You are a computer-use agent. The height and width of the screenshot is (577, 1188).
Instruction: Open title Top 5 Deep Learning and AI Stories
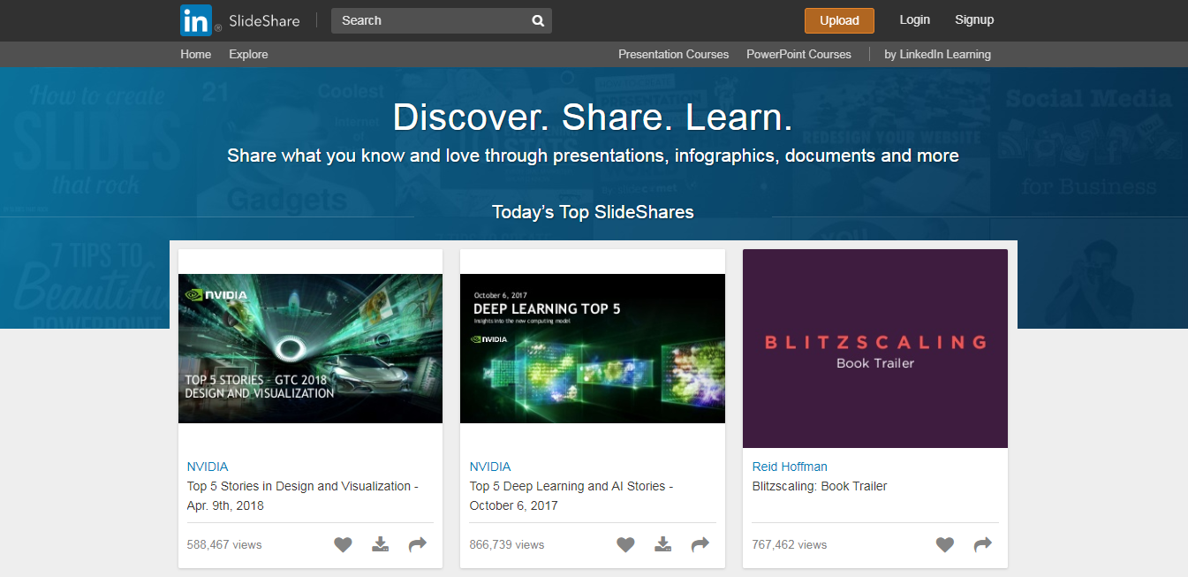point(571,496)
